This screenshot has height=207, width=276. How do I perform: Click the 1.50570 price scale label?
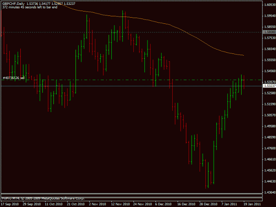coord(270,115)
